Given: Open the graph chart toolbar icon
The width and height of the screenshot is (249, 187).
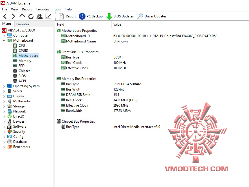Looking at the screenshot, I should pyautogui.click(x=48, y=16).
